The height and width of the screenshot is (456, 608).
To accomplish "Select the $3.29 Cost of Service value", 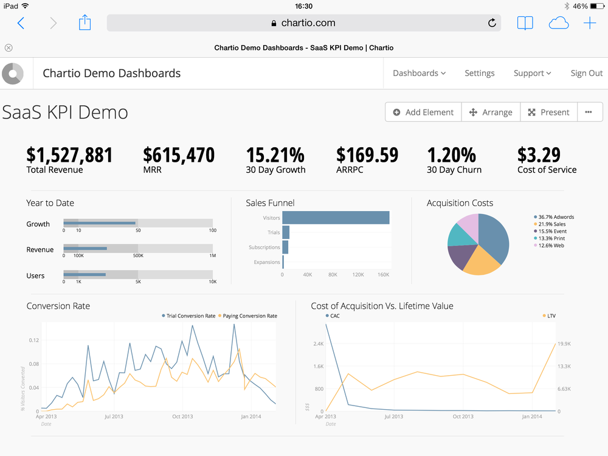I will pyautogui.click(x=539, y=155).
